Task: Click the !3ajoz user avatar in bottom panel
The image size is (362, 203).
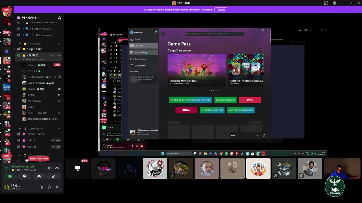Action: (x=7, y=187)
